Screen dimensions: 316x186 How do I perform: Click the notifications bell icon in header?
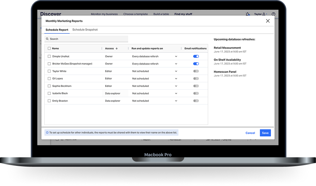[x=247, y=14]
